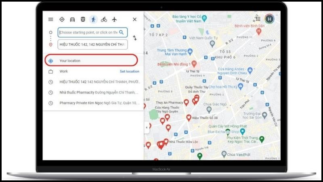Switch to Transit travel mode

coord(83,19)
